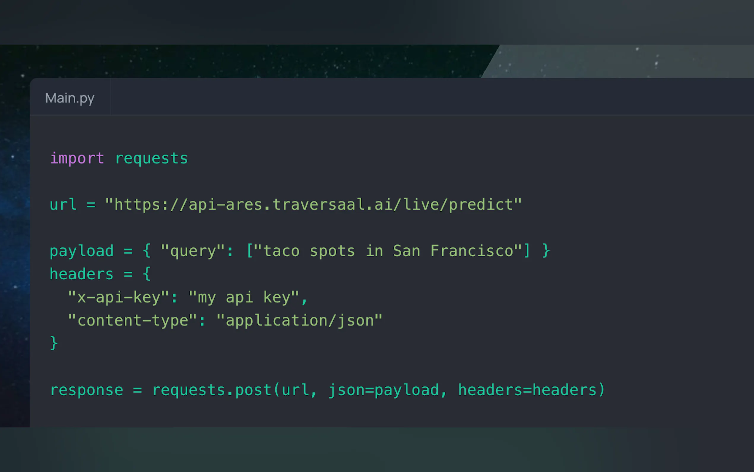
Task: Click the json=payload argument
Action: click(384, 390)
